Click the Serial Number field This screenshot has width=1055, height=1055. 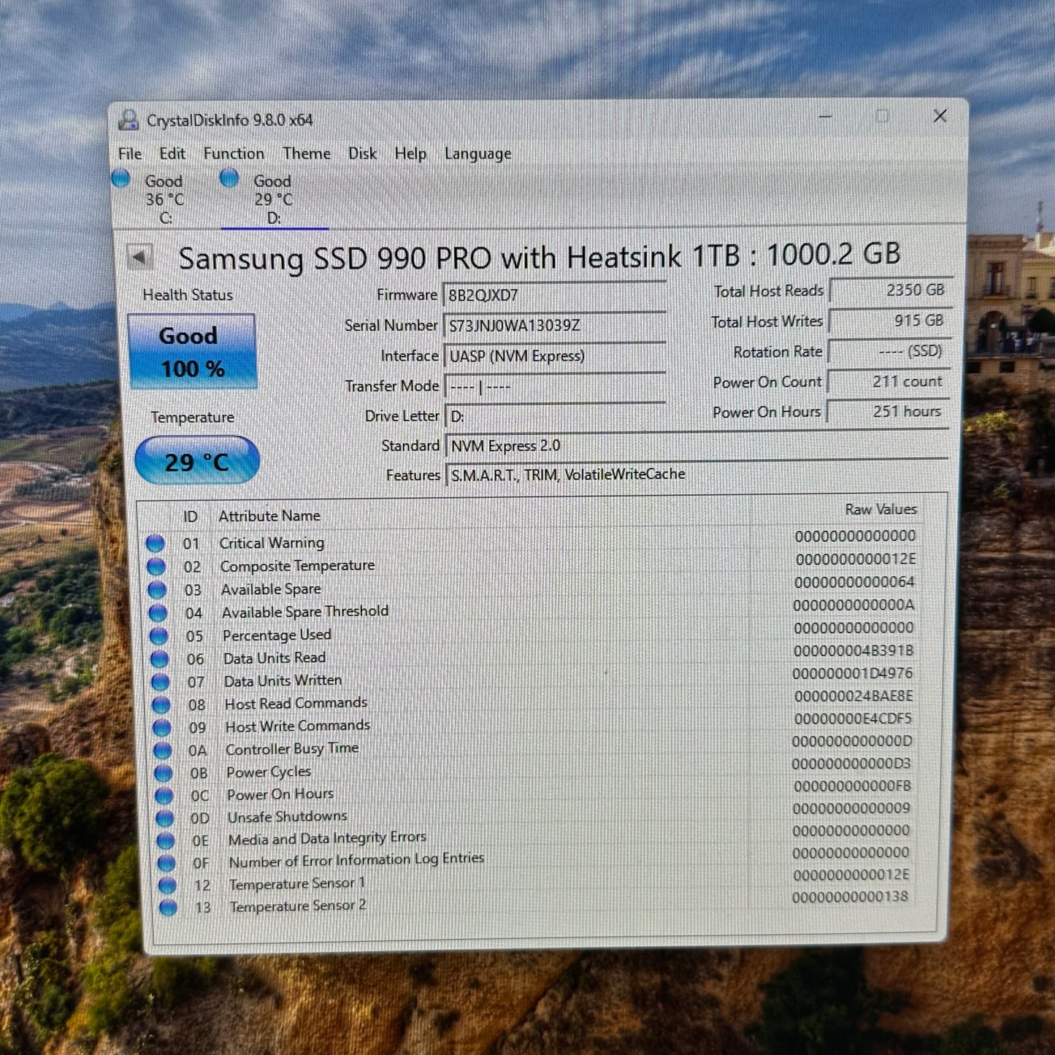click(x=554, y=326)
